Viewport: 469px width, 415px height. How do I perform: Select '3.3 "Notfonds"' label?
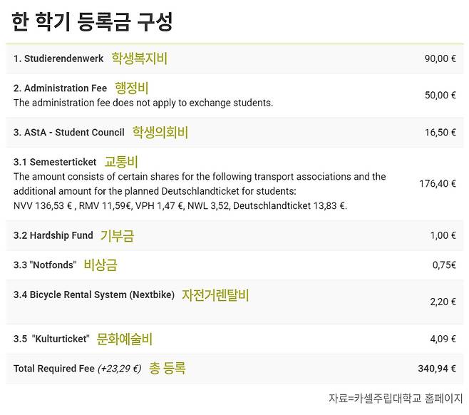click(45, 265)
